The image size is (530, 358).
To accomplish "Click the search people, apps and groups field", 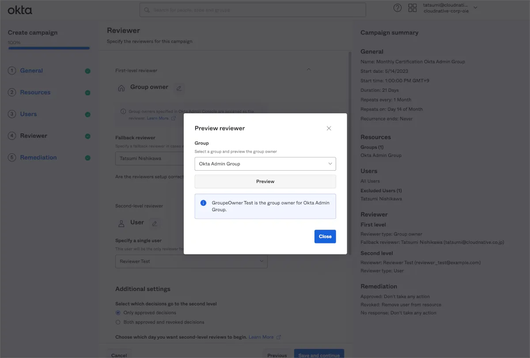I will click(253, 10).
